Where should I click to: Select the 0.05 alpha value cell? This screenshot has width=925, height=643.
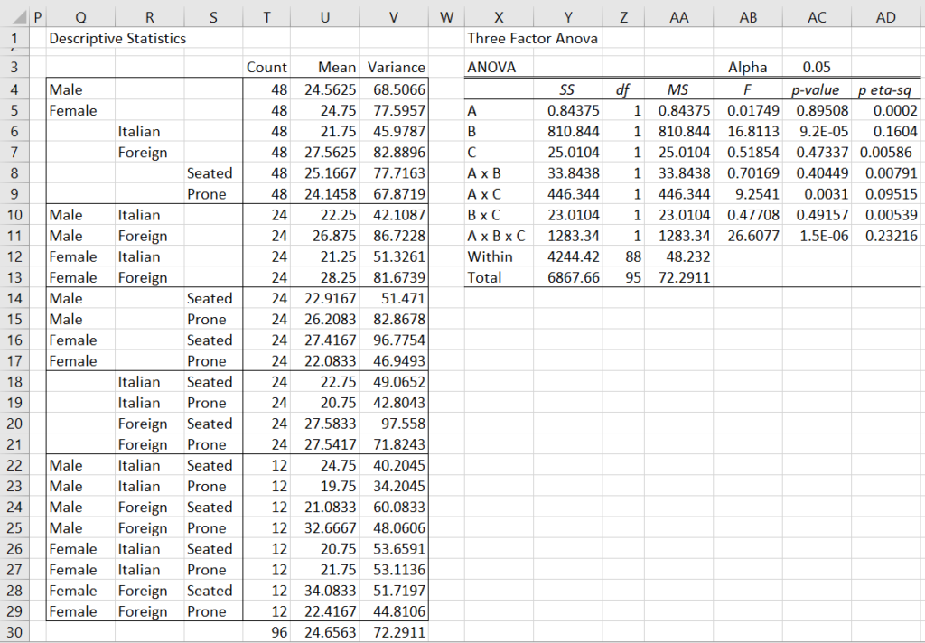(x=817, y=66)
